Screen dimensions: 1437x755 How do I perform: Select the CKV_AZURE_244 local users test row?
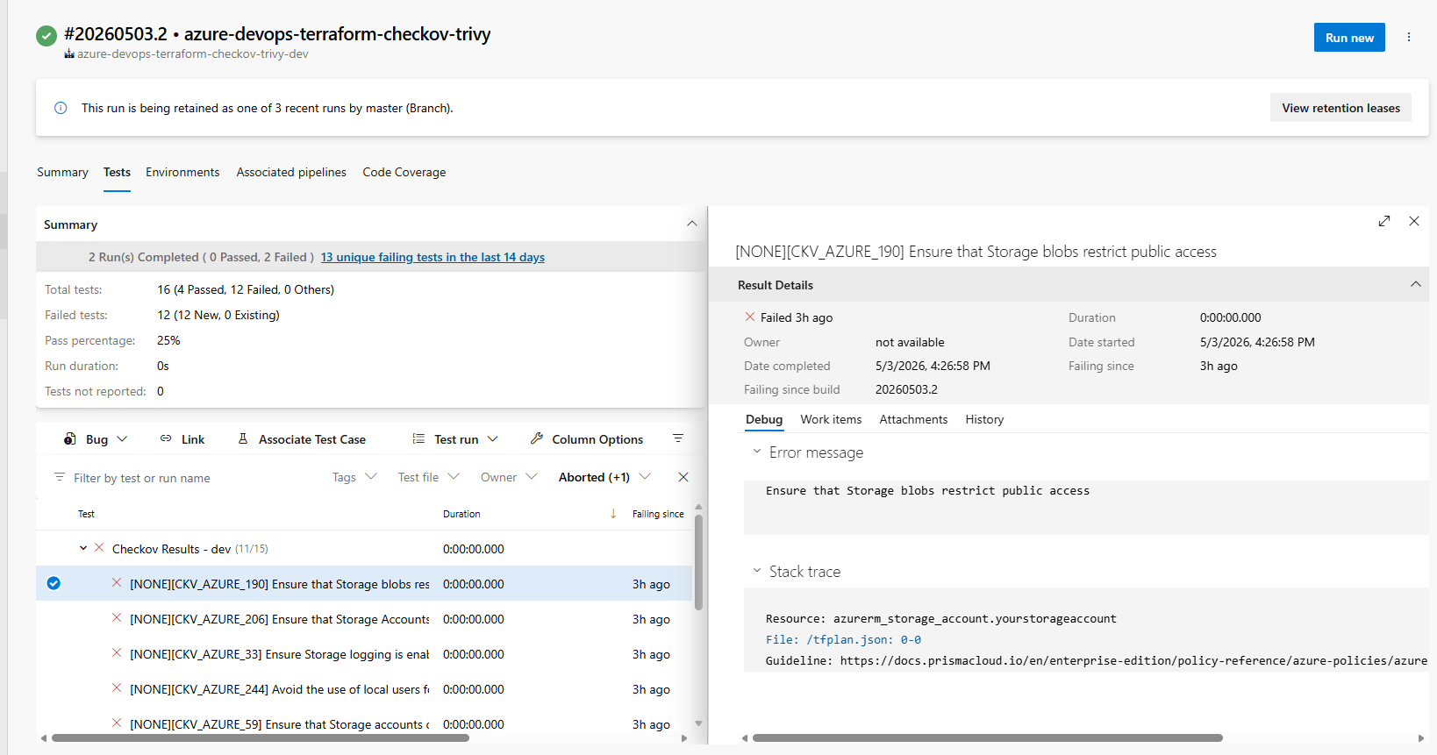(x=364, y=688)
